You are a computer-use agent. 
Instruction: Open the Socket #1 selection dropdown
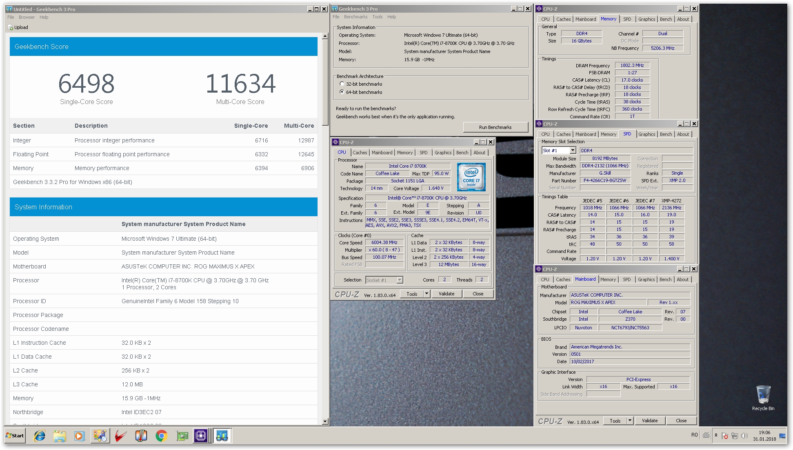[400, 280]
